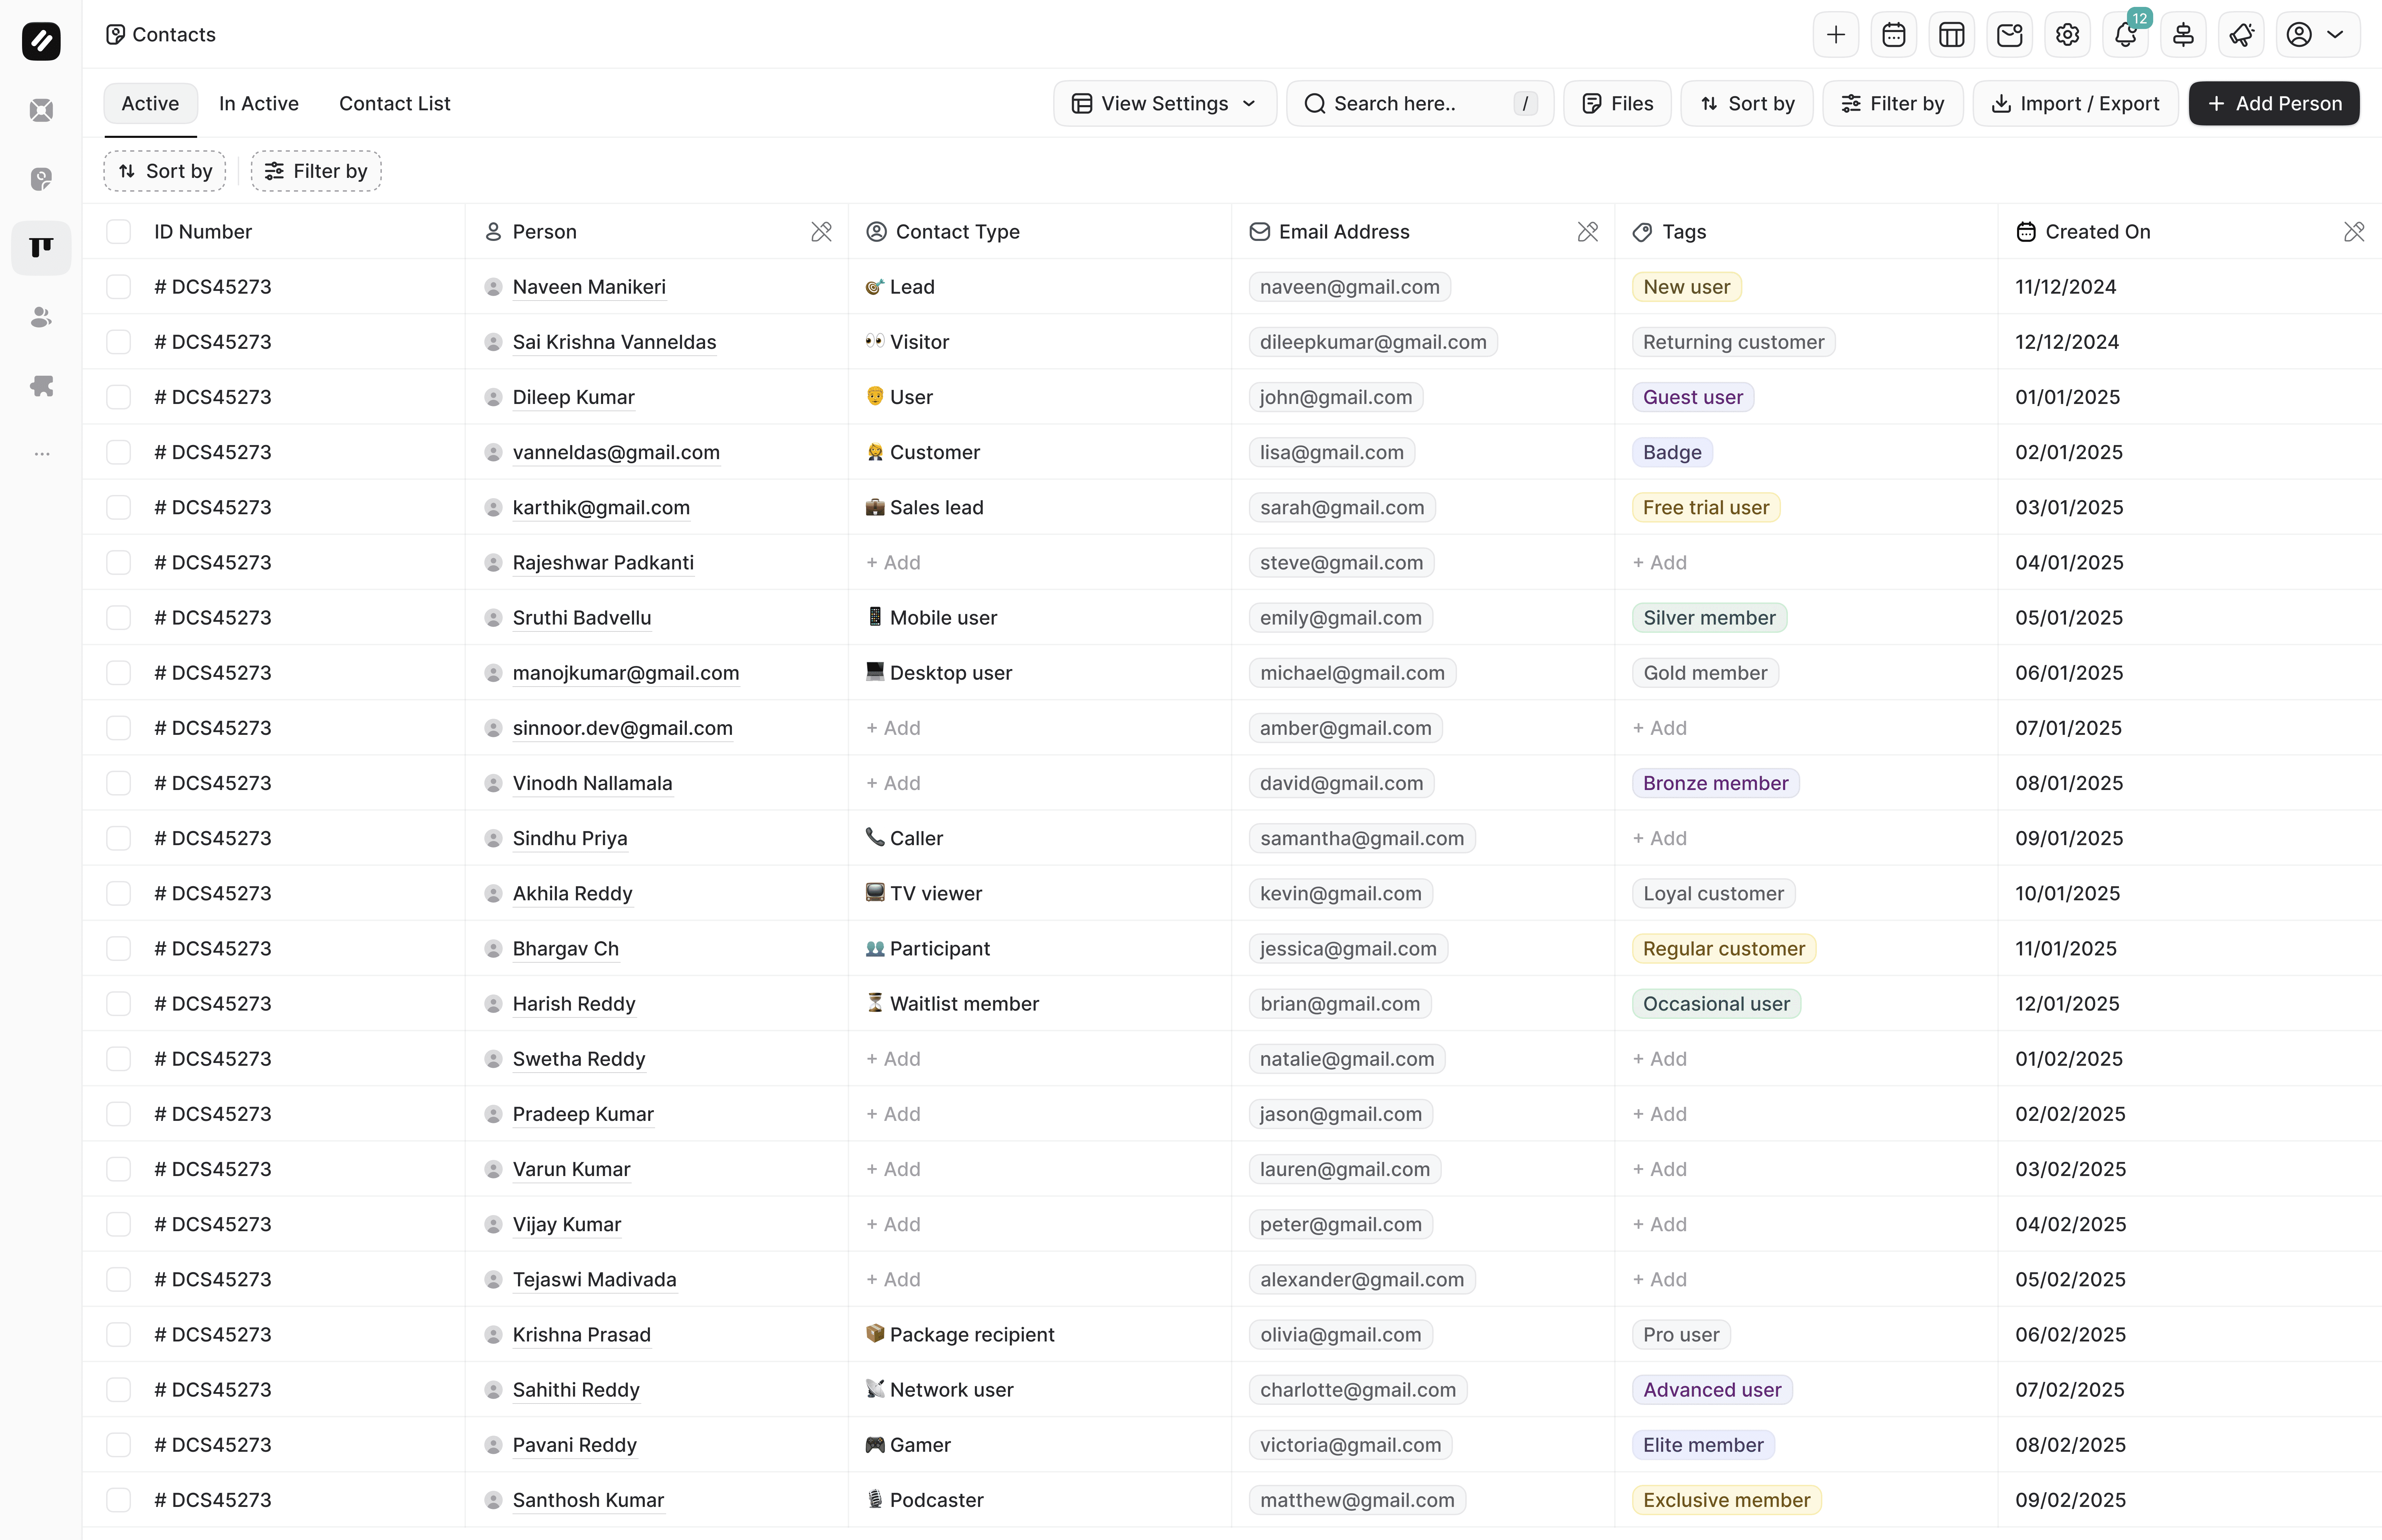Check the Naveen Manikeri row checkbox

pyautogui.click(x=119, y=287)
